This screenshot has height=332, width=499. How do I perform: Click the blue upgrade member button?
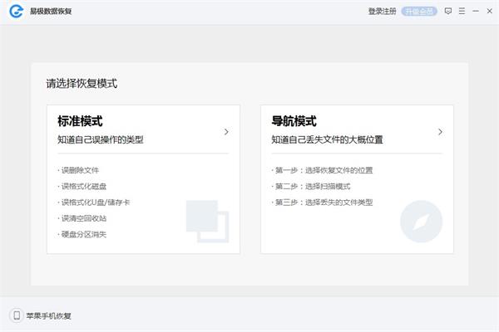[419, 12]
